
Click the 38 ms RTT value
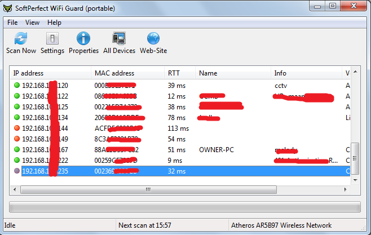176,107
